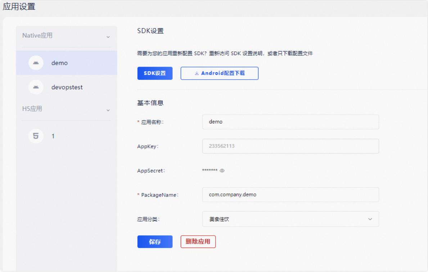Click the Android icon beside devopstest
428x272 pixels.
click(x=36, y=87)
